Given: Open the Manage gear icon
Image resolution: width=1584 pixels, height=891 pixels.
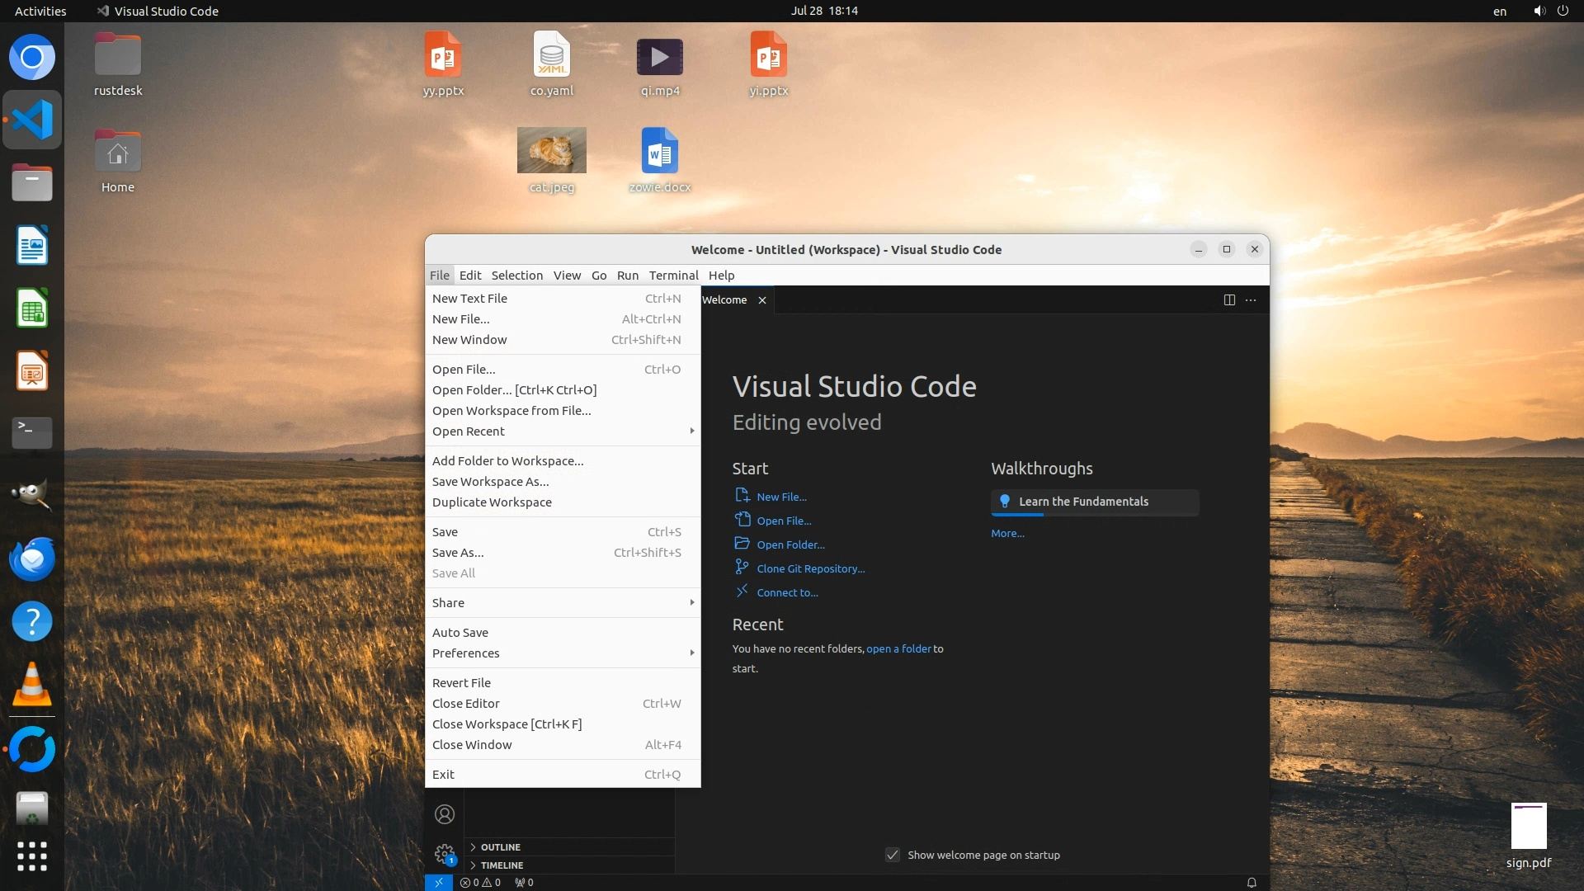Looking at the screenshot, I should 445,853.
